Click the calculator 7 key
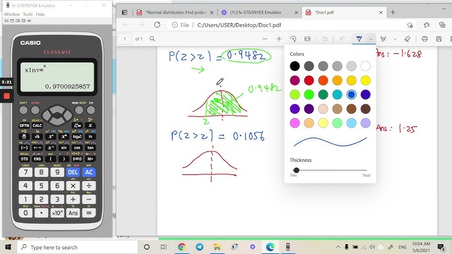This screenshot has height=254, width=452. click(x=26, y=172)
